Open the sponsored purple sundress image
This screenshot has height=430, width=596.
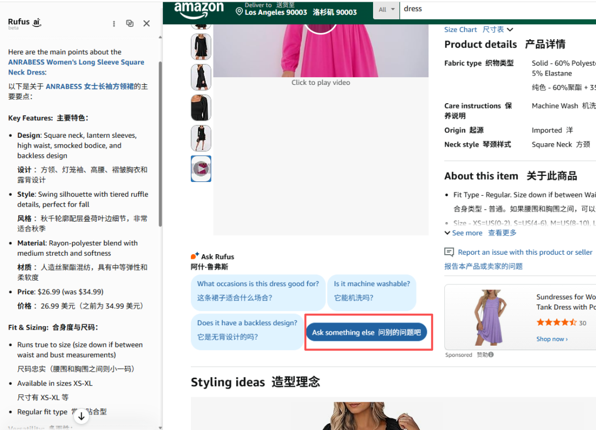[491, 317]
